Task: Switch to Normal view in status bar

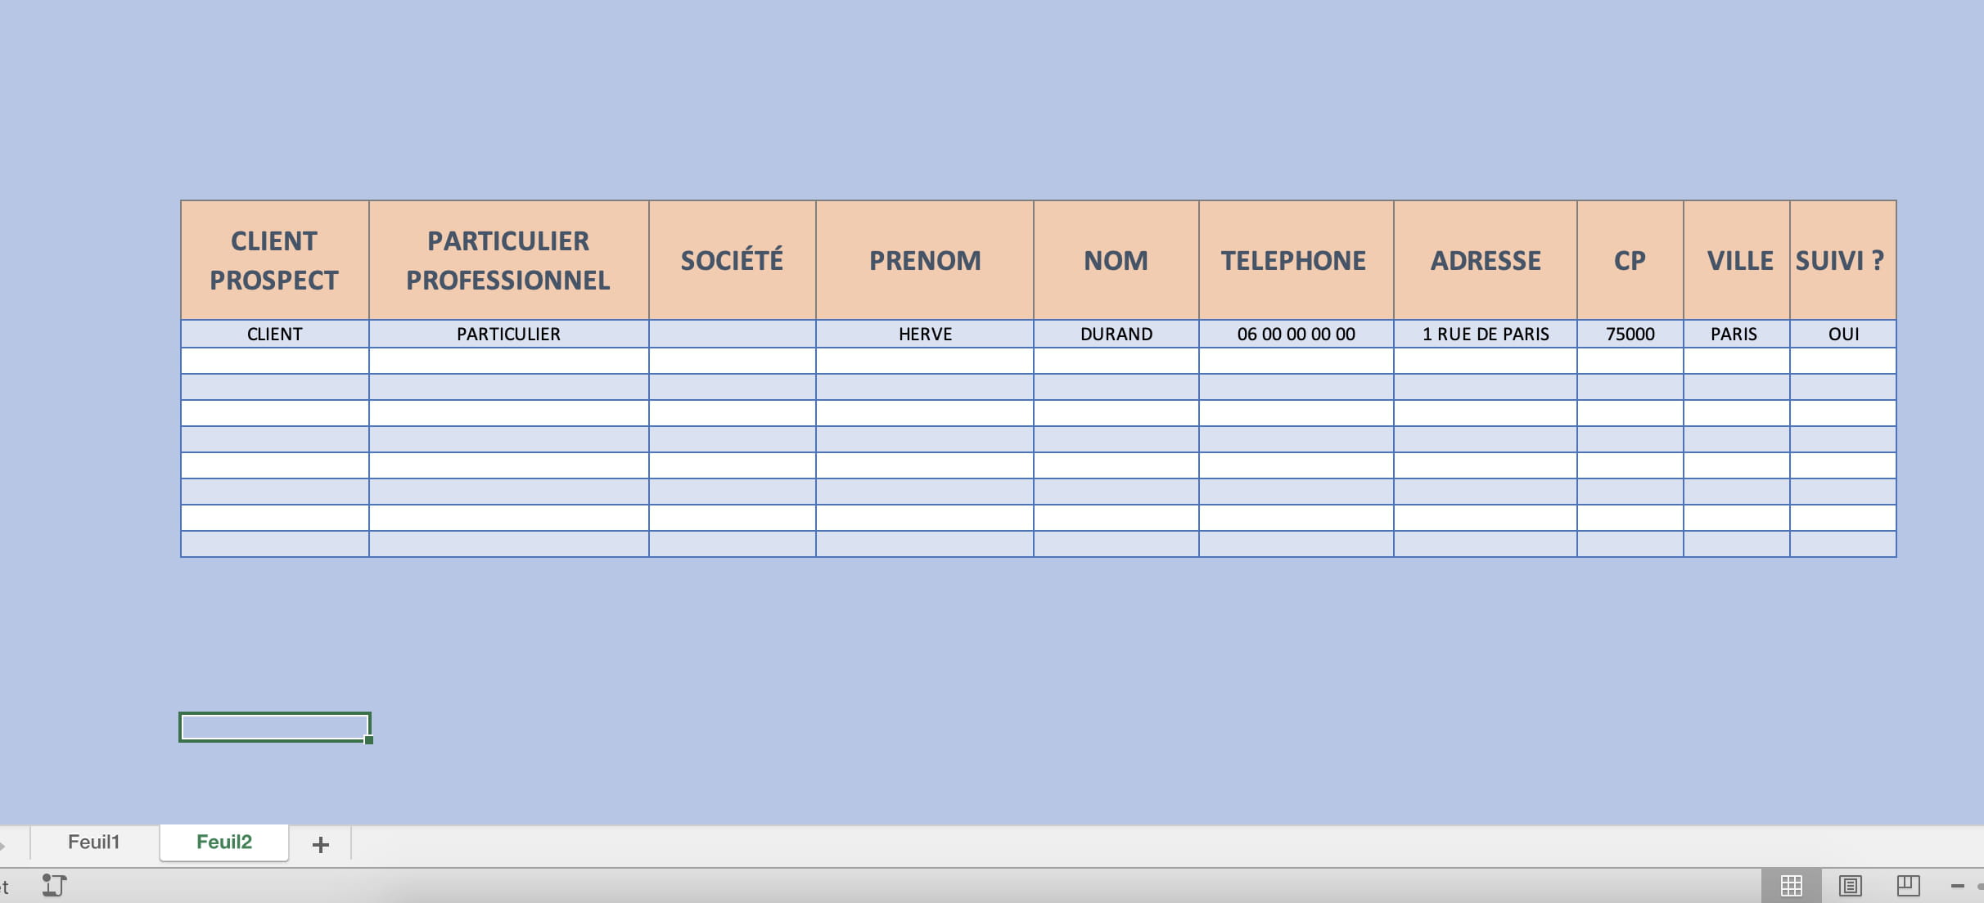Action: pyautogui.click(x=1792, y=885)
